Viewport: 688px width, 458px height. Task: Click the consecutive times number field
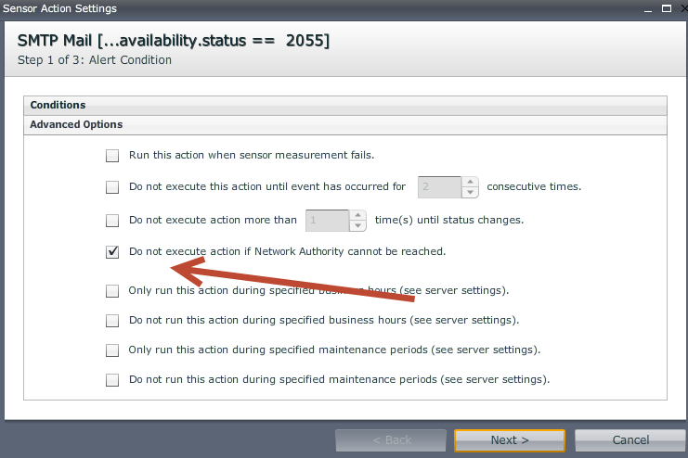[439, 186]
